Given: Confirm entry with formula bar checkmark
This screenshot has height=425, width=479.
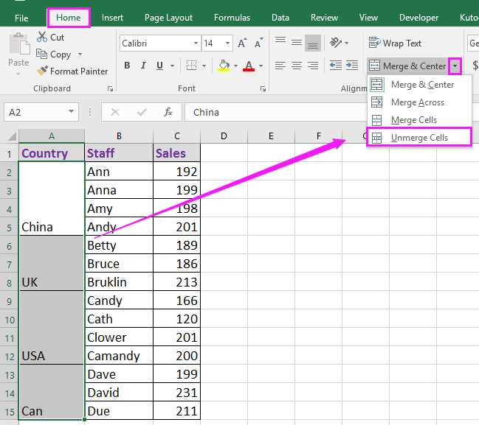Looking at the screenshot, I should pyautogui.click(x=142, y=112).
